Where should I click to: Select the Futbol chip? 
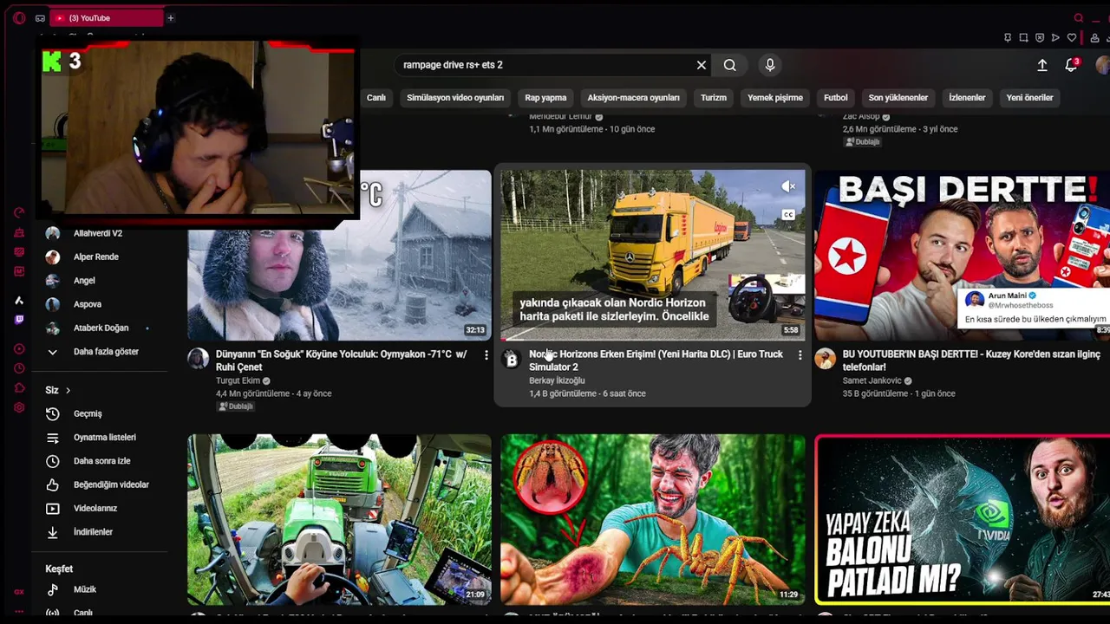tap(836, 98)
